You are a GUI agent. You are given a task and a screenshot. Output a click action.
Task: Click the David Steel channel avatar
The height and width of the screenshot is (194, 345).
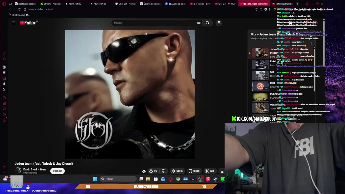click(18, 171)
